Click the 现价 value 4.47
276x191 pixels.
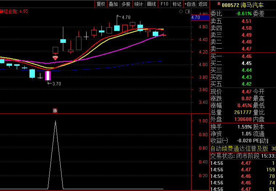pyautogui.click(x=247, y=92)
